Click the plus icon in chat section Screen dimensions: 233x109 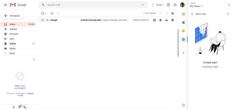tap(34, 60)
